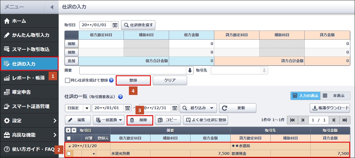This screenshot has height=158, width=355.
Task: Open calendar for start date 20**/01/01 filter
Action: click(x=128, y=108)
